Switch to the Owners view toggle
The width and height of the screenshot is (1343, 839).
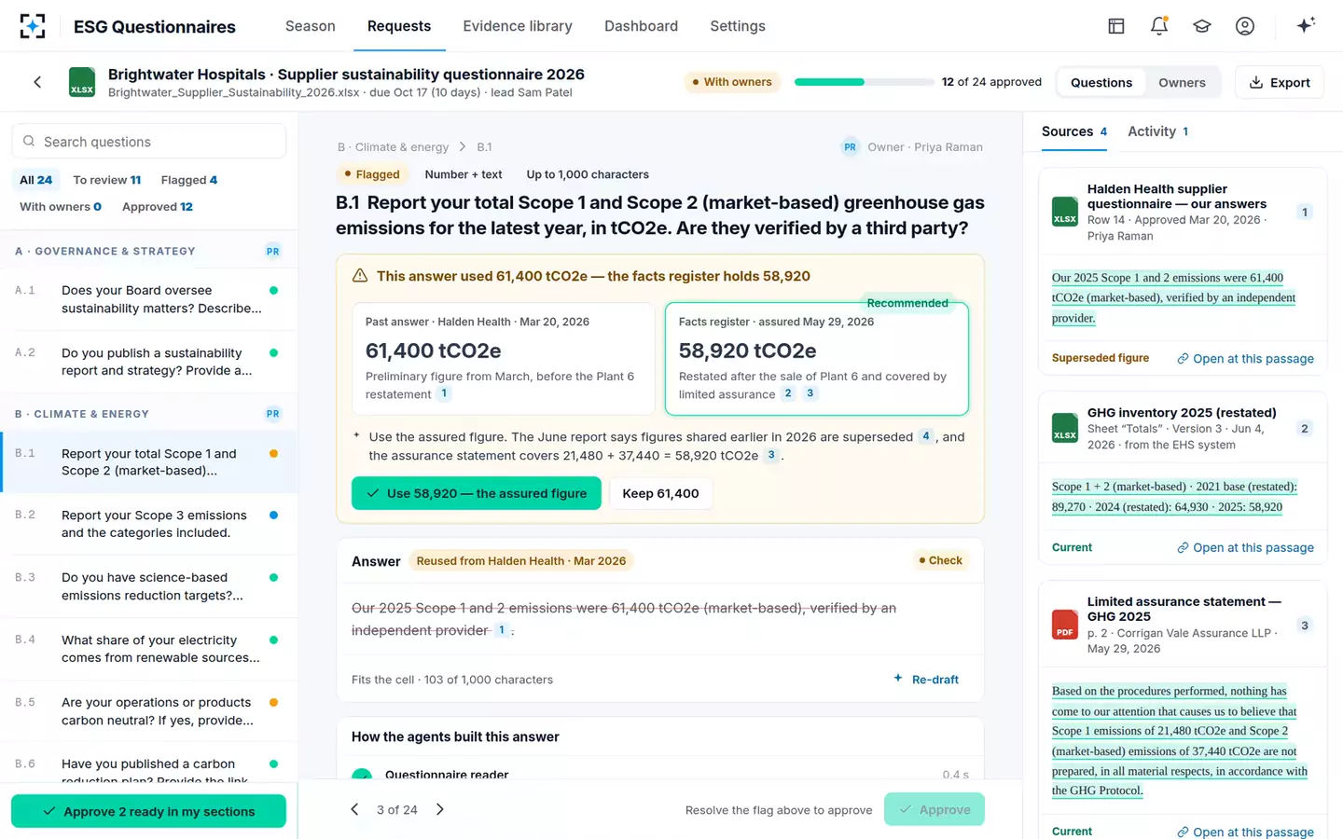click(1182, 82)
